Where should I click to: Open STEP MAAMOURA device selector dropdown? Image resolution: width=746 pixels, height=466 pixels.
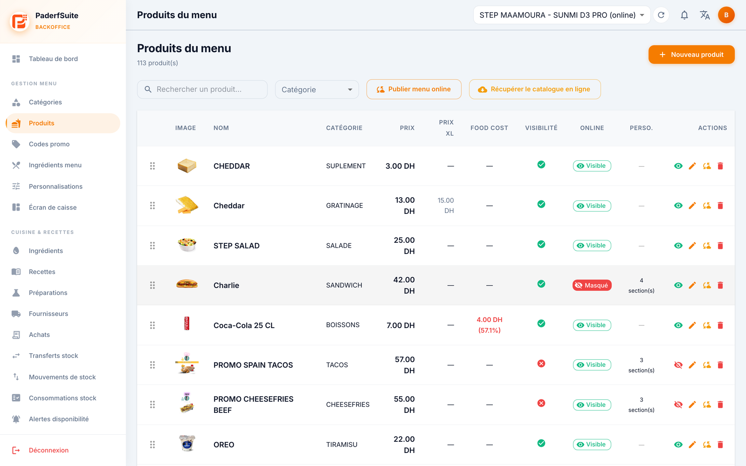click(562, 15)
